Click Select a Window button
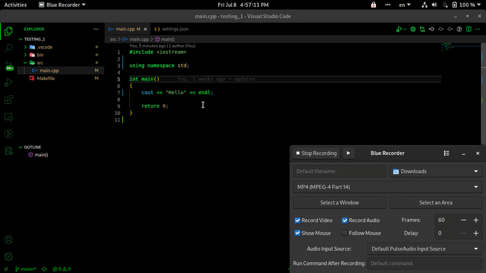The image size is (486, 273). [x=340, y=203]
